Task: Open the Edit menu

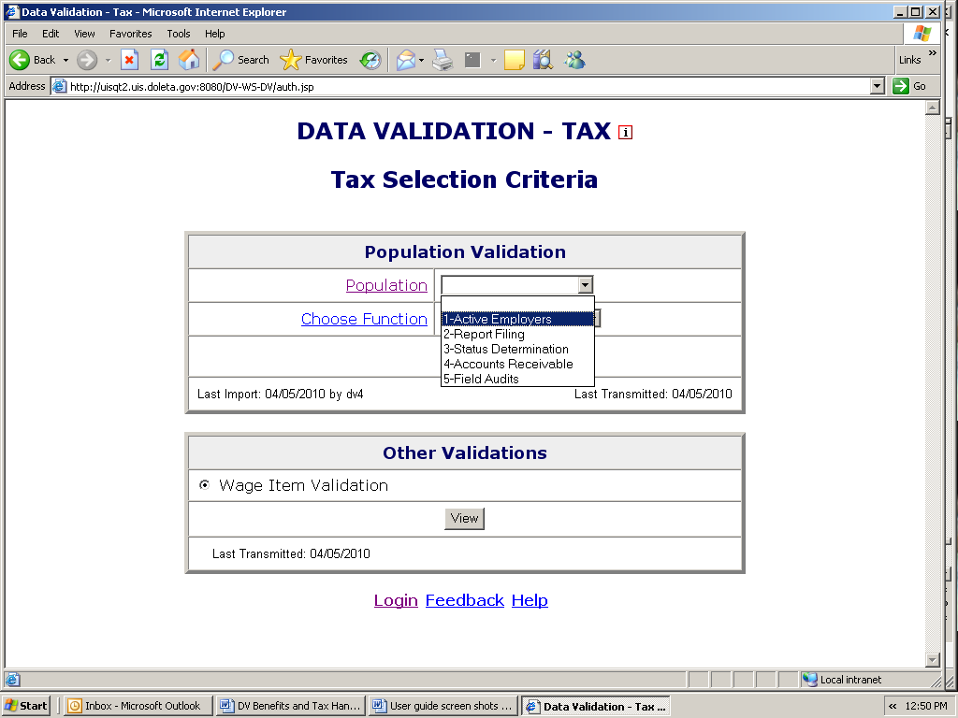Action: [x=51, y=34]
